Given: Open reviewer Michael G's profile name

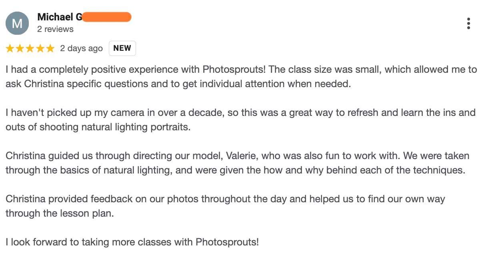Looking at the screenshot, I should point(60,17).
